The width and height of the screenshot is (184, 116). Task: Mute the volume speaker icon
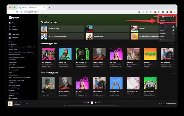tap(167, 104)
